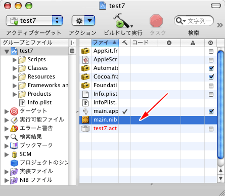The height and width of the screenshot is (196, 225).
Task: Show hidden toolbar items via double chevron
Action: [220, 25]
